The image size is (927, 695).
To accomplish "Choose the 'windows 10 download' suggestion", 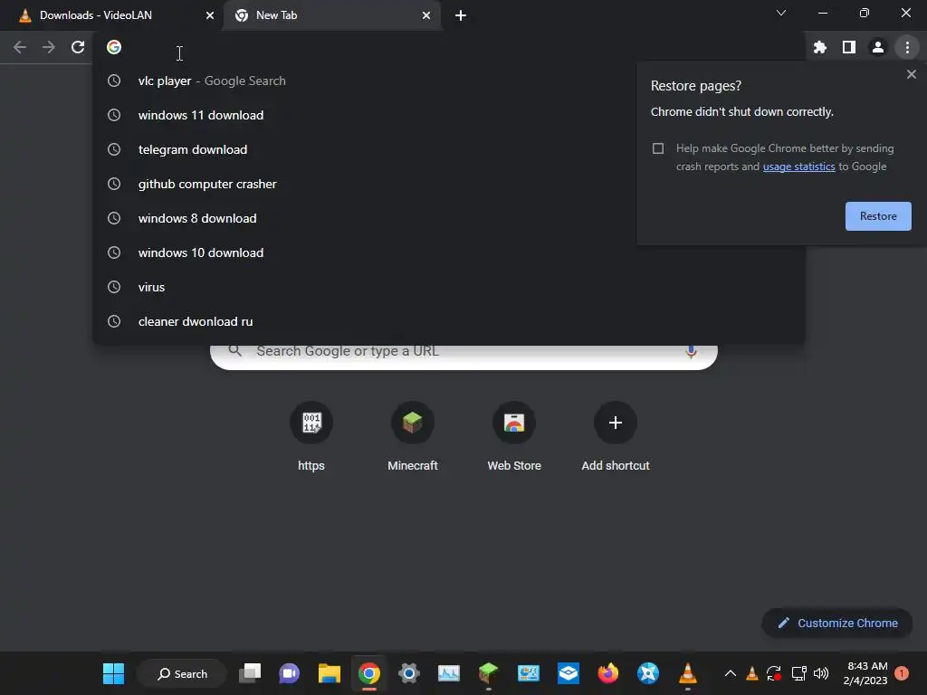I will [x=449, y=252].
